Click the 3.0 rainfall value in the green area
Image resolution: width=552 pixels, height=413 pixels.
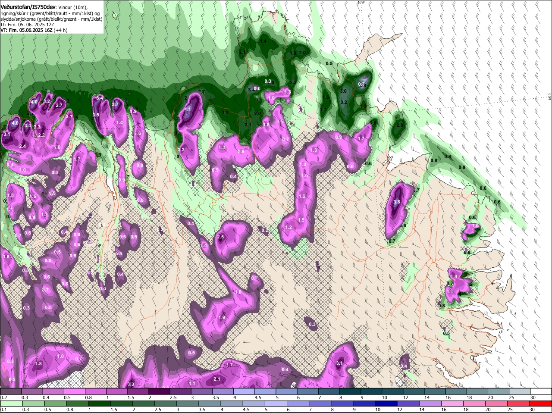point(343,91)
